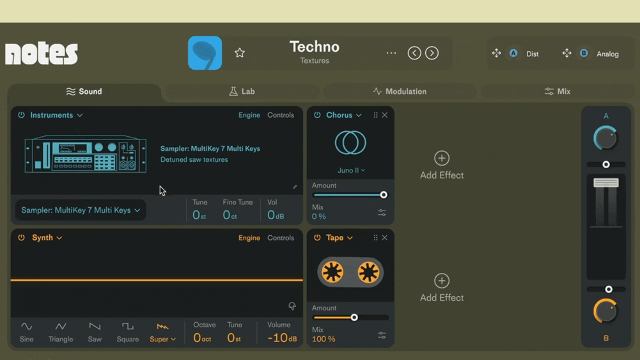Open the Tape effect mix settings icon
The width and height of the screenshot is (640, 360).
tap(382, 335)
